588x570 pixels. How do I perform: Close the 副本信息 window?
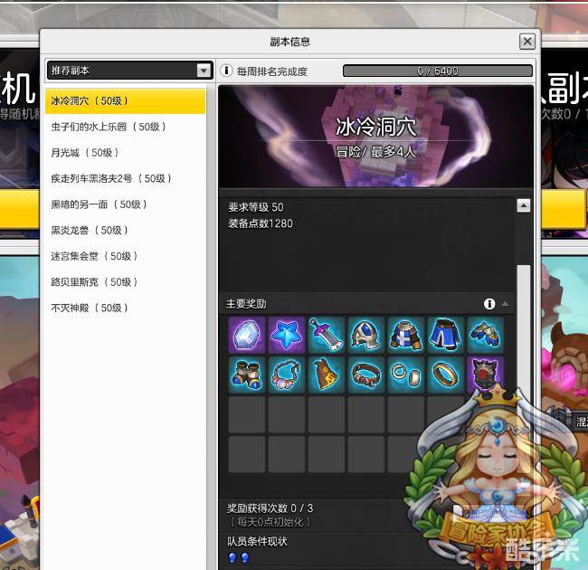click(x=527, y=42)
